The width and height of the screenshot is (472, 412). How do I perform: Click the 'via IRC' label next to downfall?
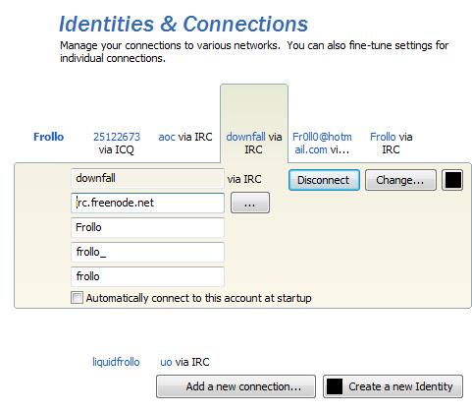pos(244,179)
